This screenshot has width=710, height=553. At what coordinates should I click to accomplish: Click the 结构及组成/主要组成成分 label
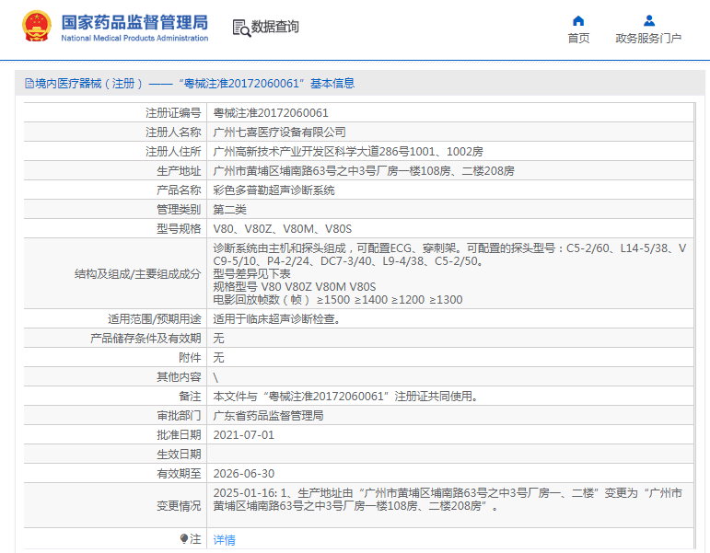point(137,274)
